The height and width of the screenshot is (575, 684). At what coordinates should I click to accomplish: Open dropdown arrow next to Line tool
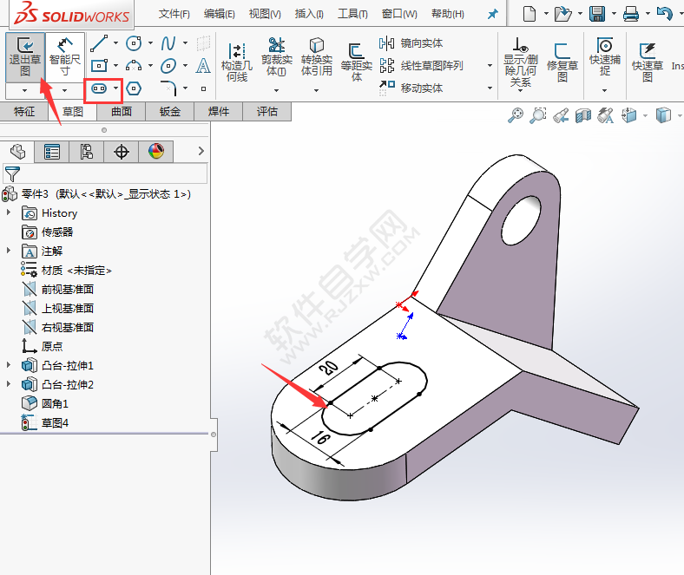click(115, 43)
